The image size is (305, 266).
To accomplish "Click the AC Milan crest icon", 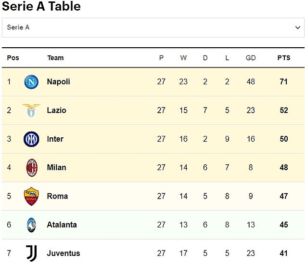I will tap(32, 168).
